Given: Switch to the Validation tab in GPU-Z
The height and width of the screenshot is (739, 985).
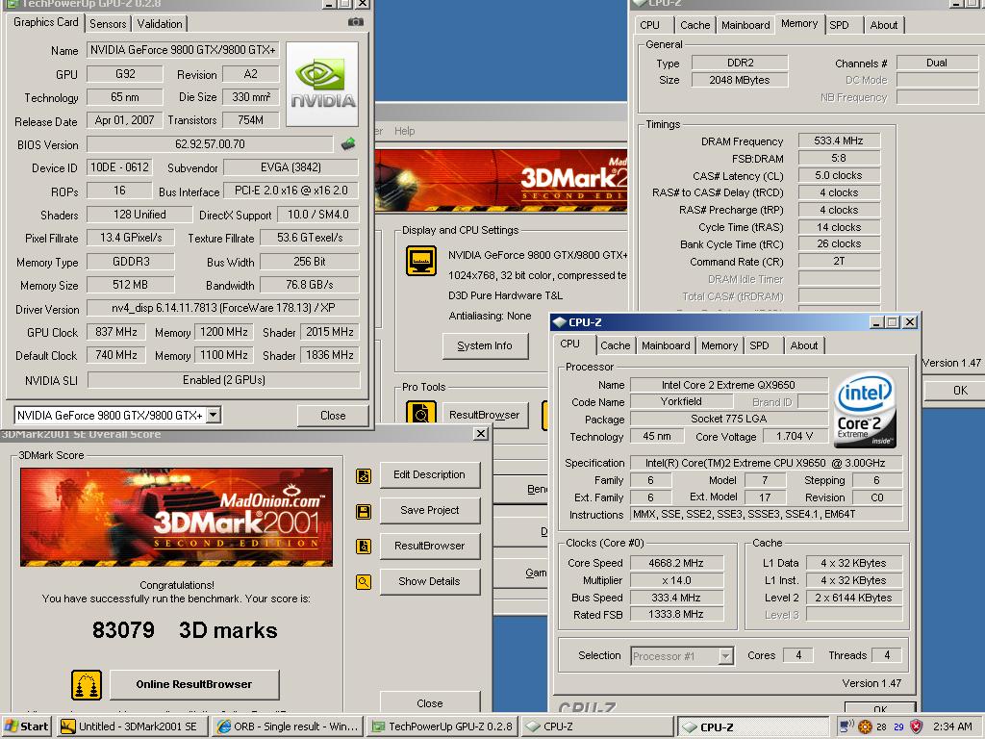Looking at the screenshot, I should (160, 24).
